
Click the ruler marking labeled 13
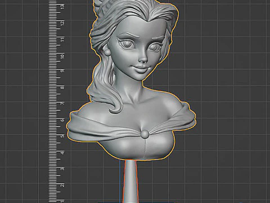coord(62,7)
